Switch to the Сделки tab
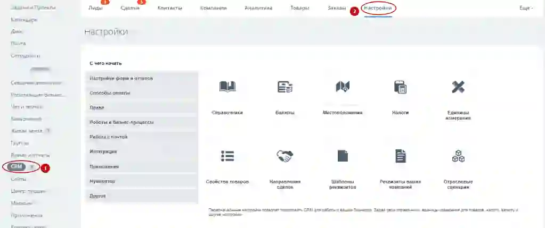545x228 pixels. tap(130, 8)
